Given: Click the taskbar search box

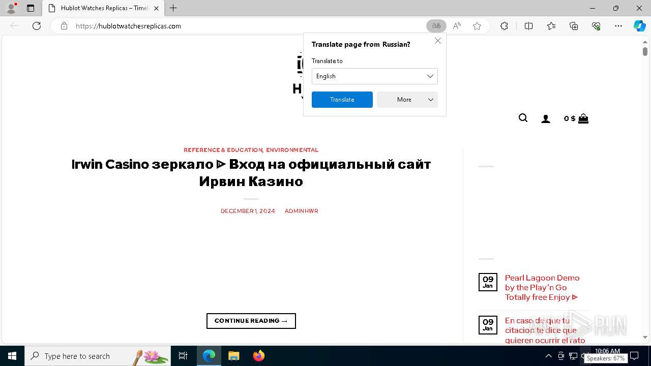Looking at the screenshot, I should coord(98,356).
